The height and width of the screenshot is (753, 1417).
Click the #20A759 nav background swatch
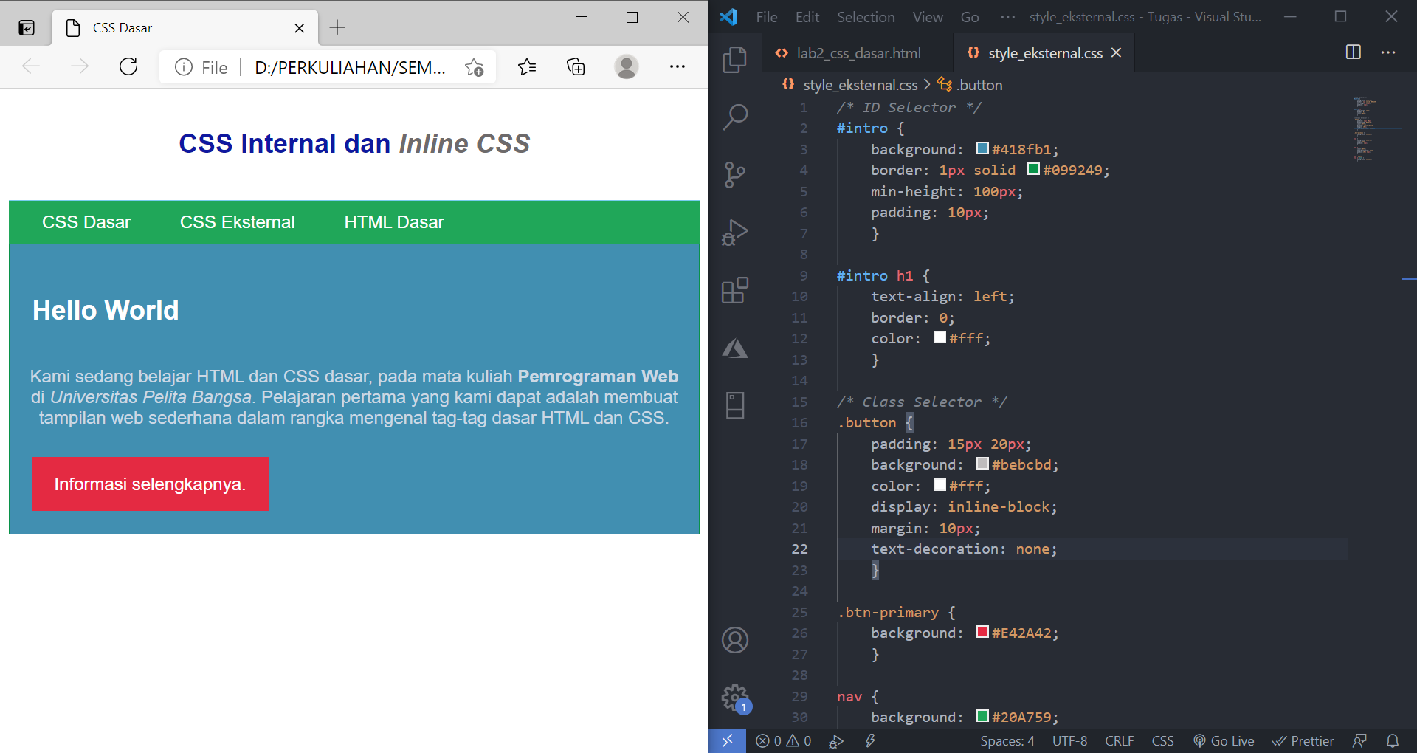tap(982, 716)
